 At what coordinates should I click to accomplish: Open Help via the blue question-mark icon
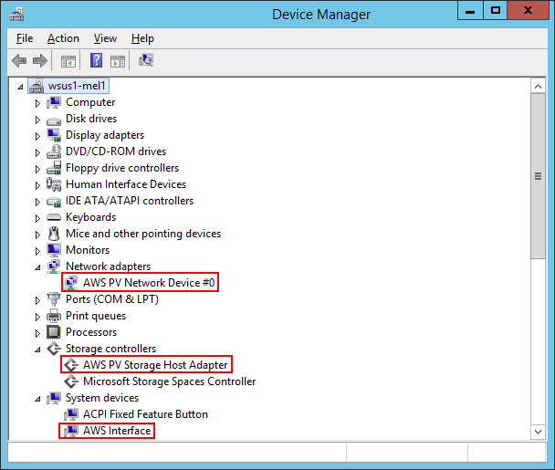(x=96, y=60)
